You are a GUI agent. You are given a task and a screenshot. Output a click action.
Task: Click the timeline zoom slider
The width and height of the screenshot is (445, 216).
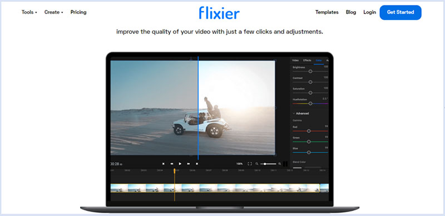click(x=268, y=164)
